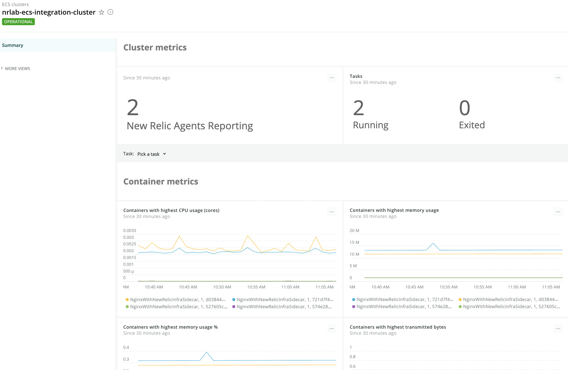Toggle green 527605c series in CPU chart legend

[176, 306]
